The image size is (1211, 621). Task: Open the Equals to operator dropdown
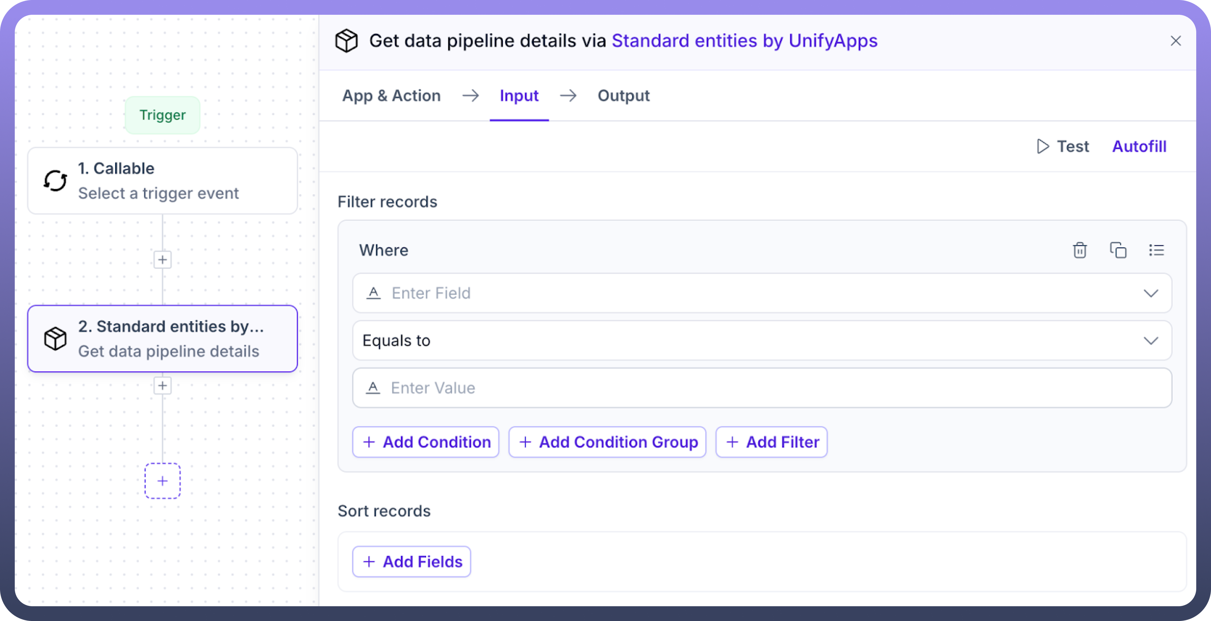click(x=1150, y=340)
